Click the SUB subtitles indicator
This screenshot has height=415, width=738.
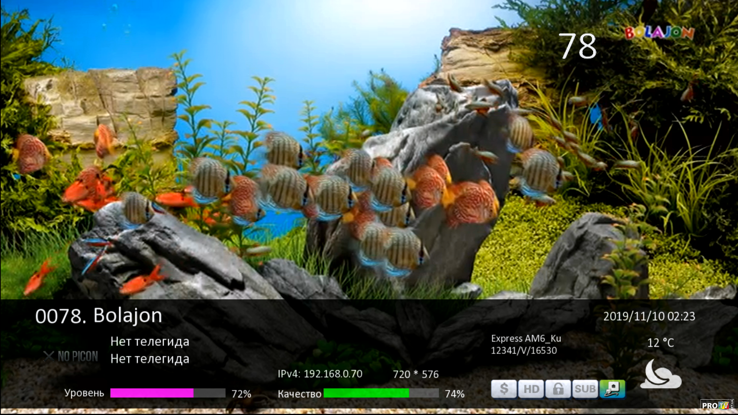coord(585,389)
